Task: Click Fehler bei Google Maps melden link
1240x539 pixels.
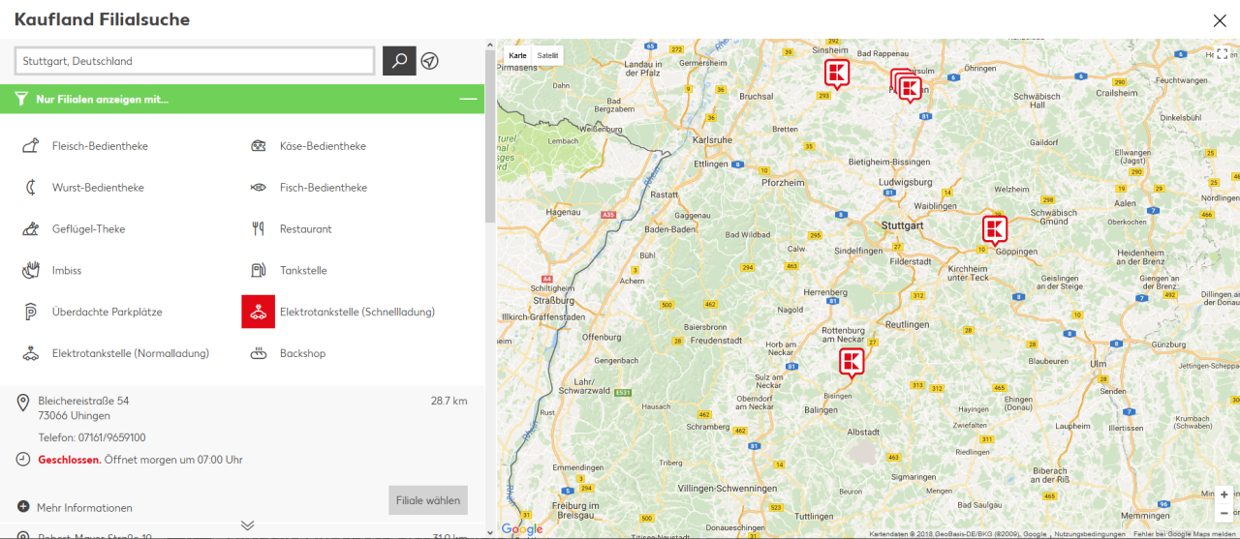Action: click(x=1185, y=534)
